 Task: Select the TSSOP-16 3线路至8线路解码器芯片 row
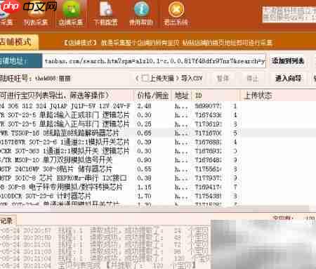pos(158,133)
